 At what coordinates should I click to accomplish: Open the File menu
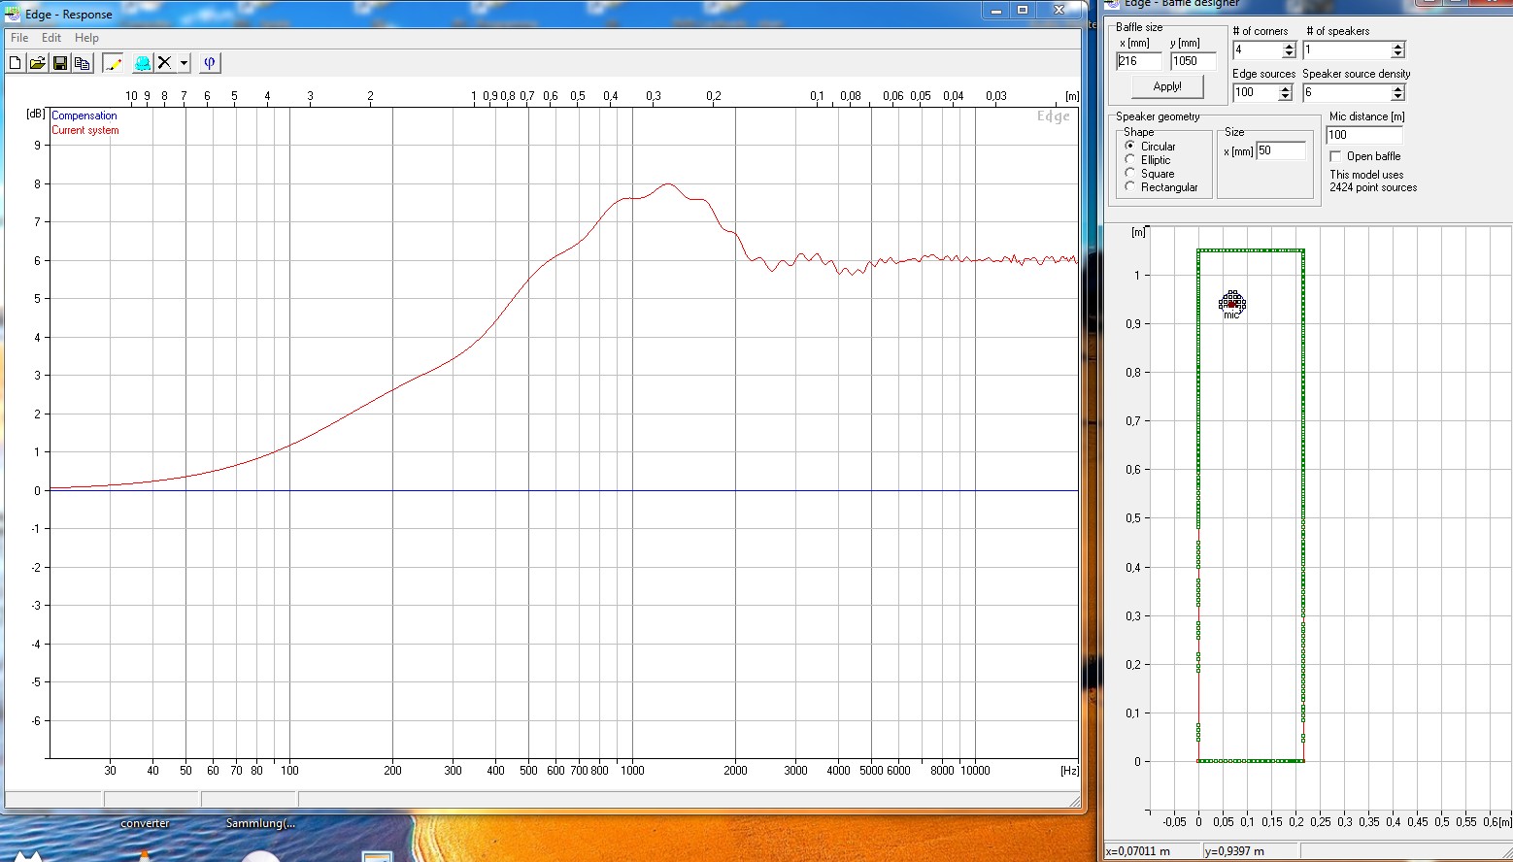[19, 38]
